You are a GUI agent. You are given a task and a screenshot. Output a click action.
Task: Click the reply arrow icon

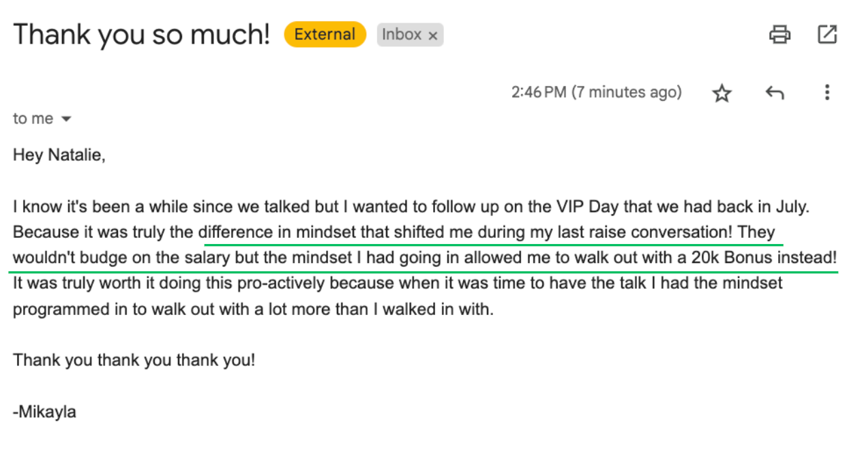click(x=774, y=93)
